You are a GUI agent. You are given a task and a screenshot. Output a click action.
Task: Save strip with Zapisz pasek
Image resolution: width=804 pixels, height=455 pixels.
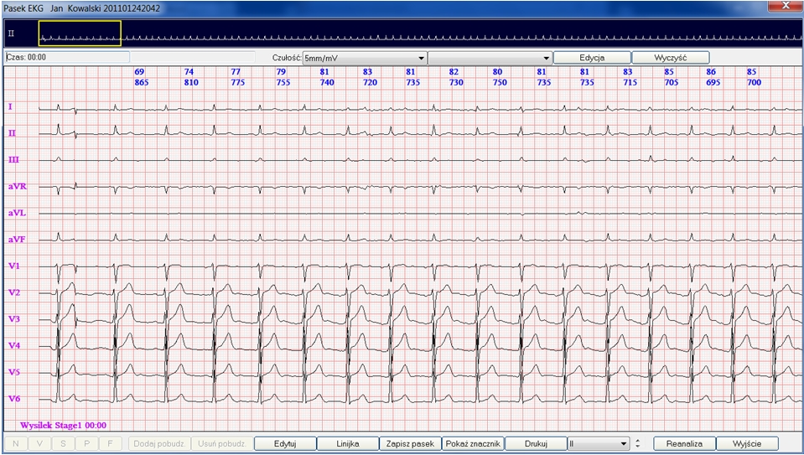(x=411, y=443)
